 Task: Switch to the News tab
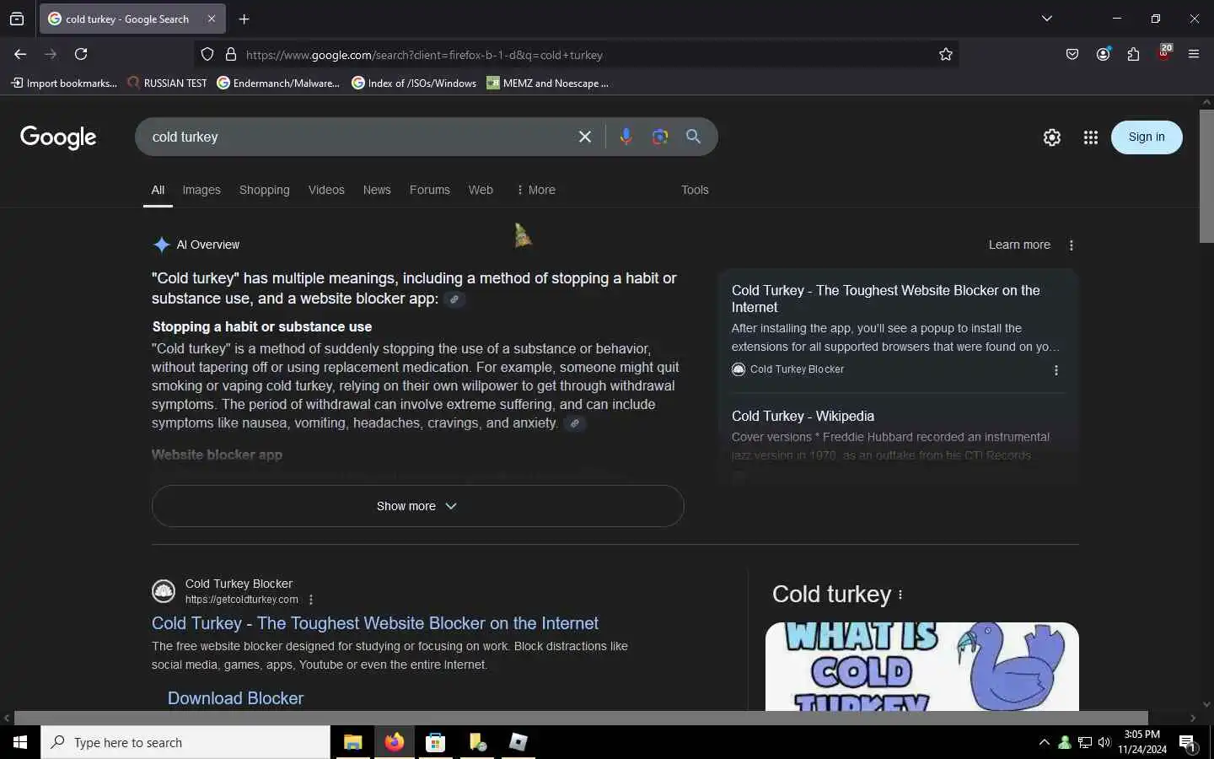pyautogui.click(x=377, y=190)
